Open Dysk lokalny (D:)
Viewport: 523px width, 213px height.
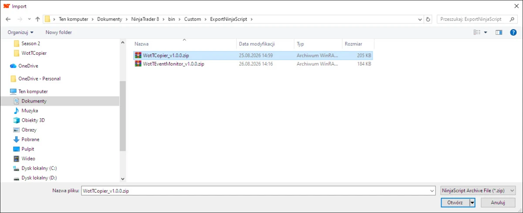point(39,177)
